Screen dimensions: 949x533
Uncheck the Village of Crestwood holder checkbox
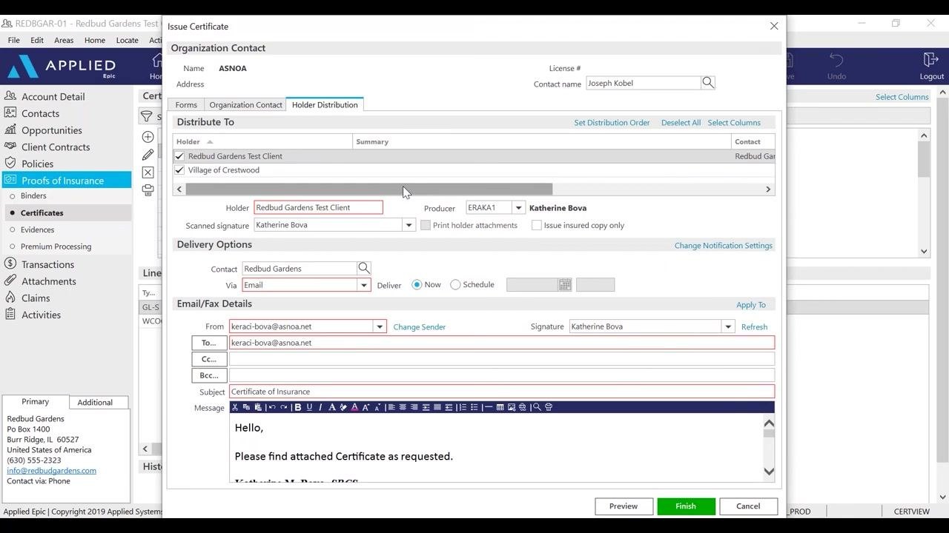179,170
